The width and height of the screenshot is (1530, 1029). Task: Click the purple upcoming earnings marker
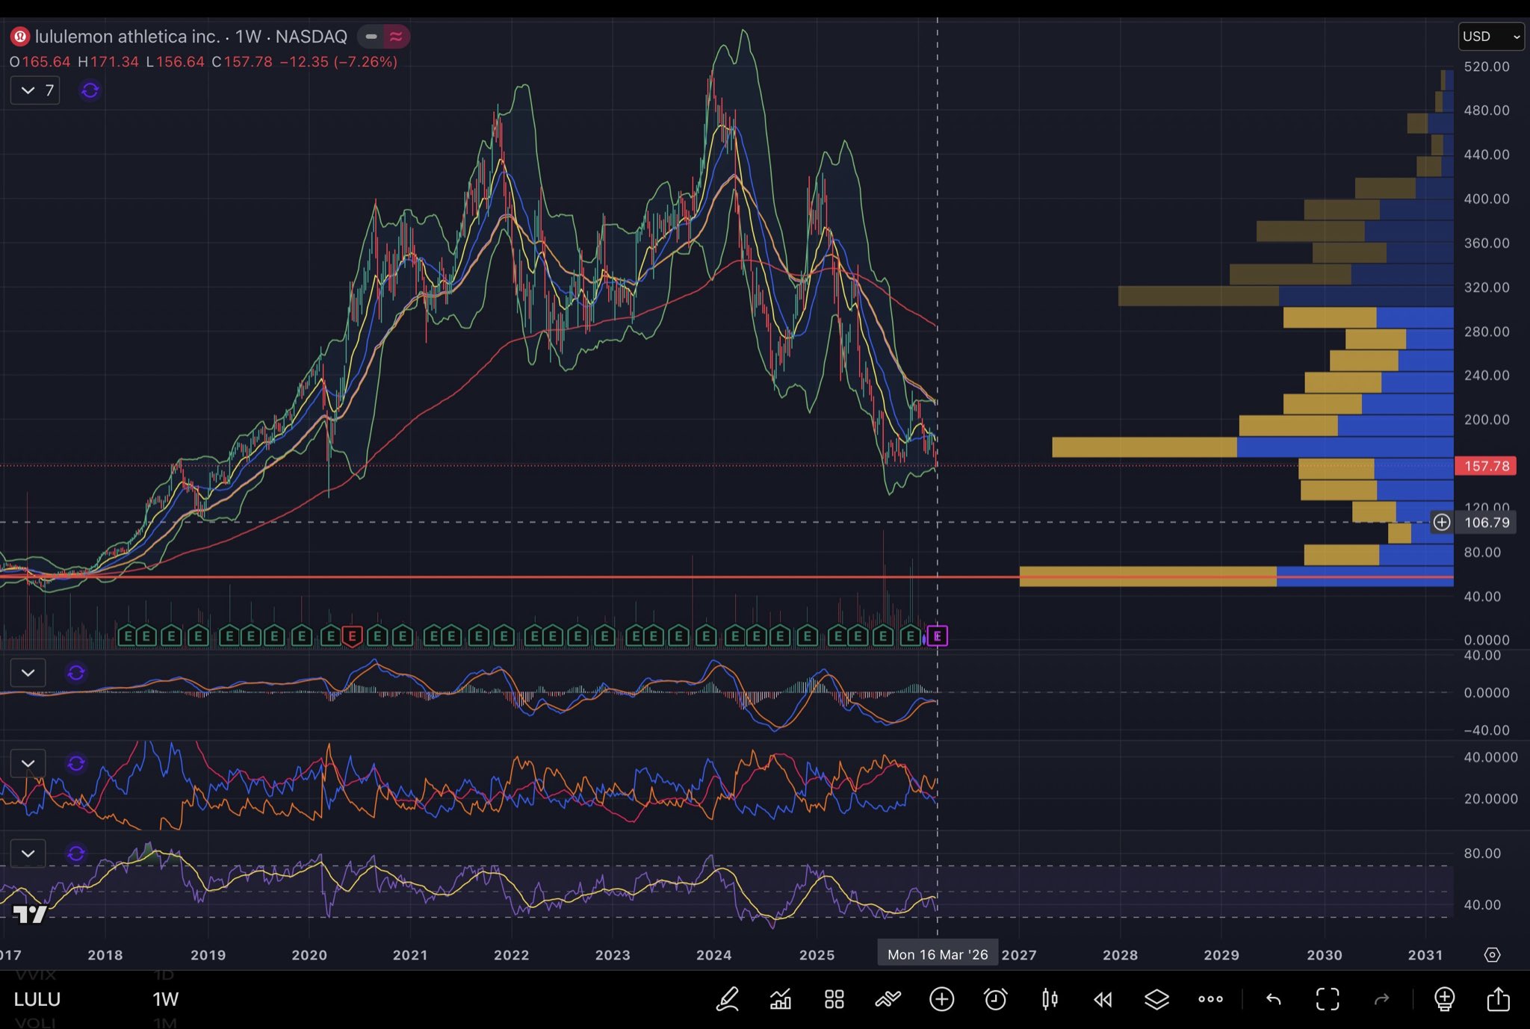pos(938,636)
